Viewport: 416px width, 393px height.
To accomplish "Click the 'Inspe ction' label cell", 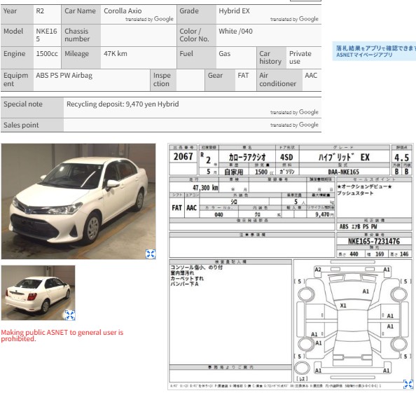I will coord(163,80).
